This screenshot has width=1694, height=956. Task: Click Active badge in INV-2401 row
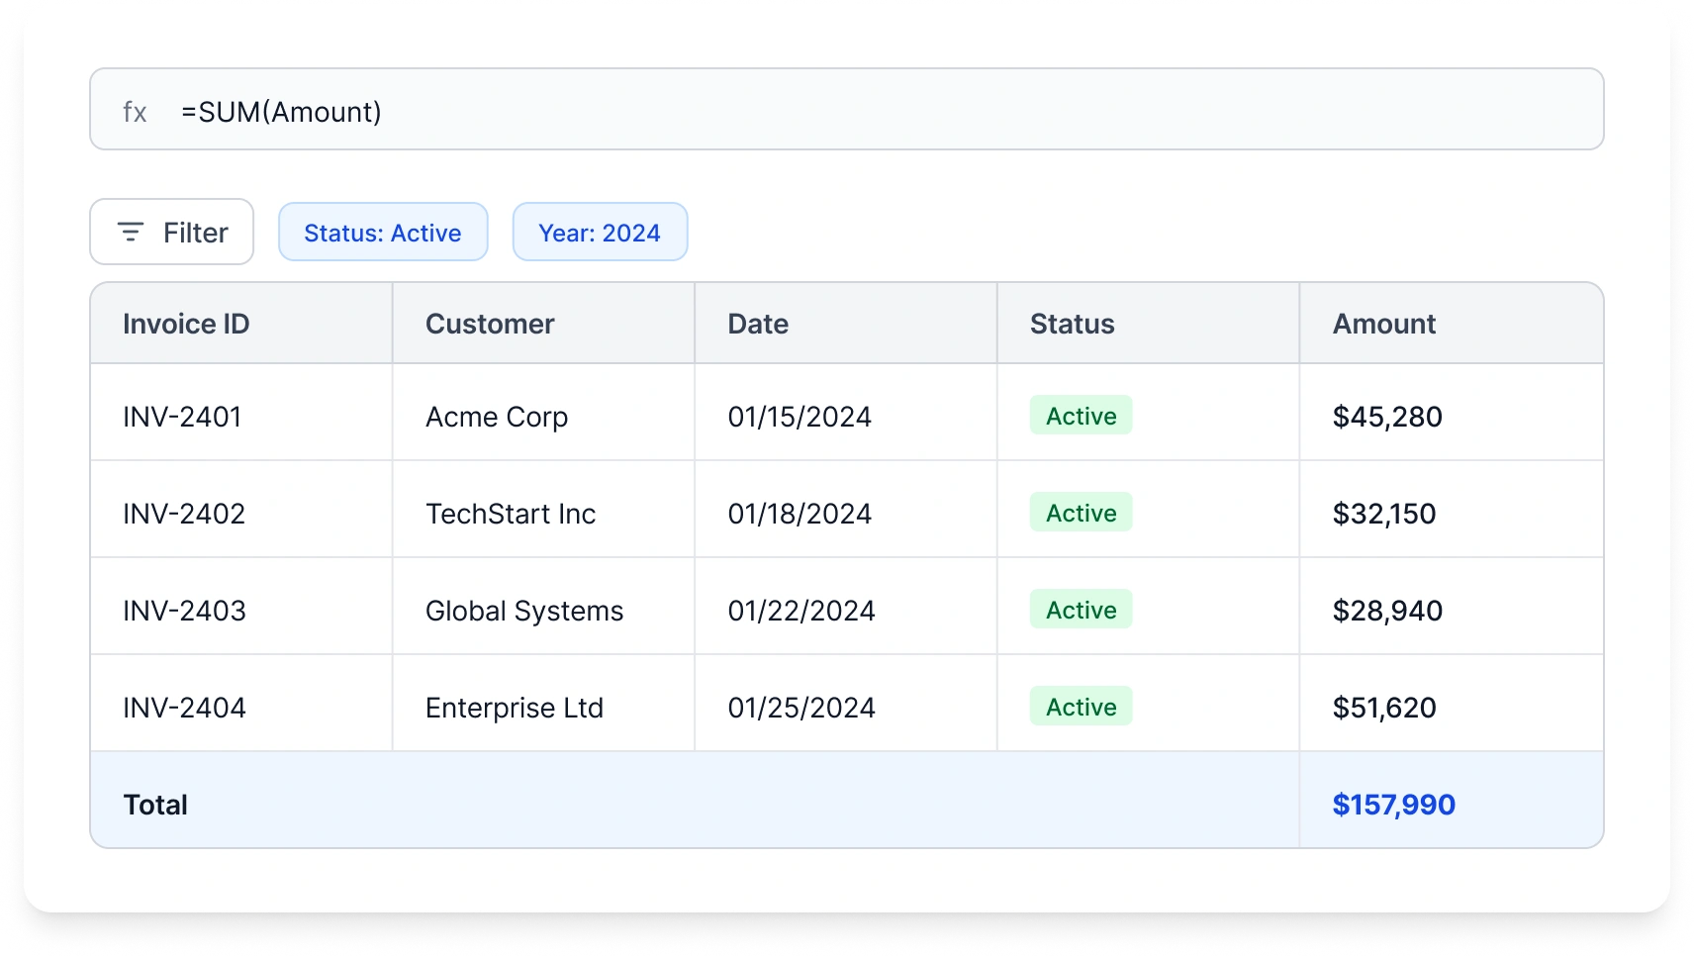pyautogui.click(x=1082, y=416)
